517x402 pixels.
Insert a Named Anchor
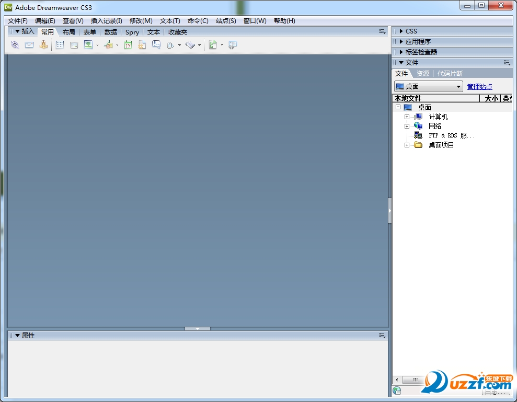pyautogui.click(x=43, y=45)
